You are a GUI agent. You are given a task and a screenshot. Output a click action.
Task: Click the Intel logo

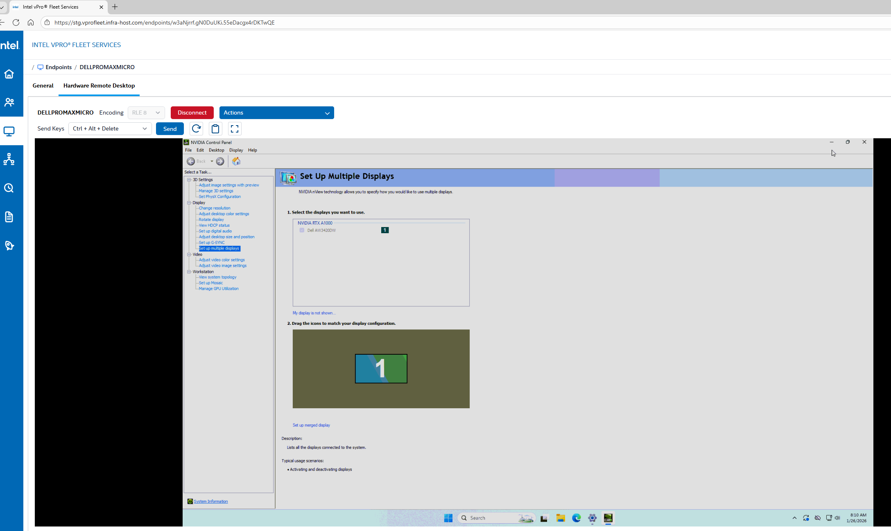pyautogui.click(x=10, y=45)
